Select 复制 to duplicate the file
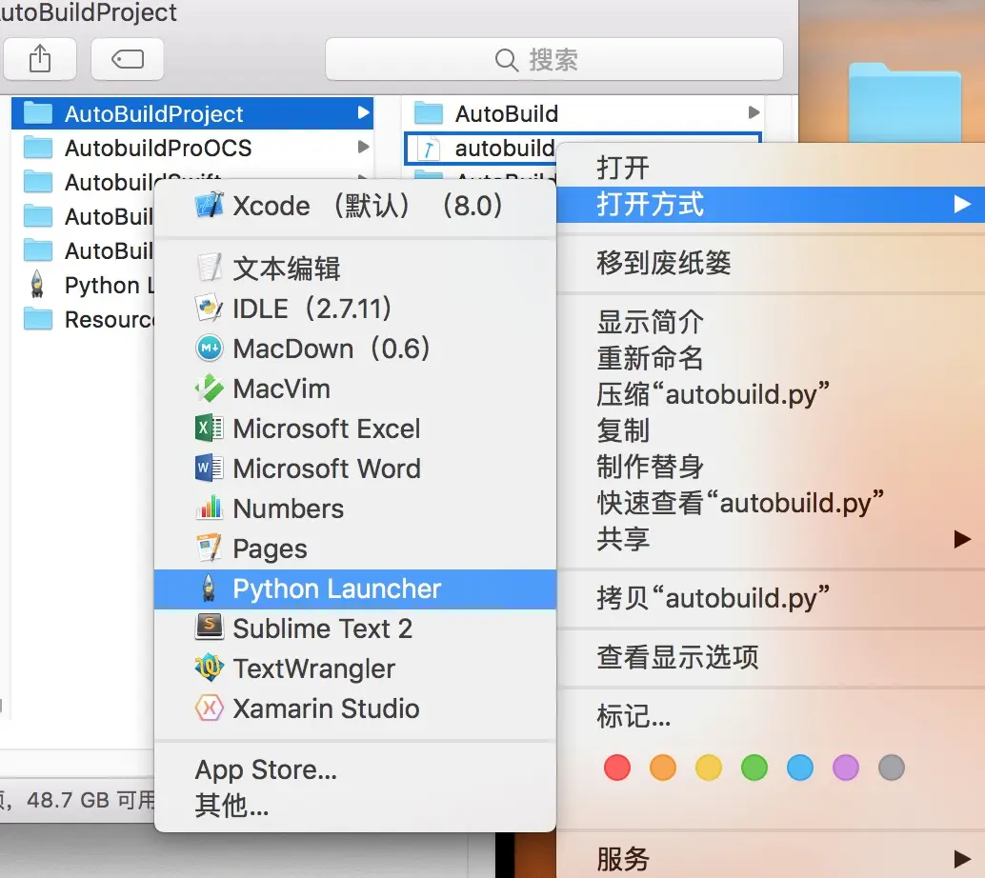The height and width of the screenshot is (878, 985). click(x=771, y=430)
